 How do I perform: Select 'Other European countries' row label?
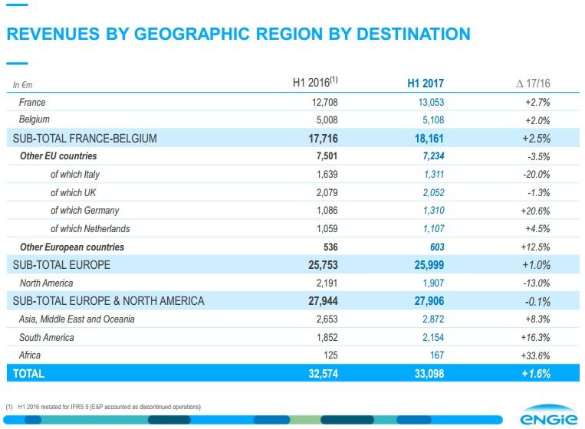pyautogui.click(x=72, y=247)
